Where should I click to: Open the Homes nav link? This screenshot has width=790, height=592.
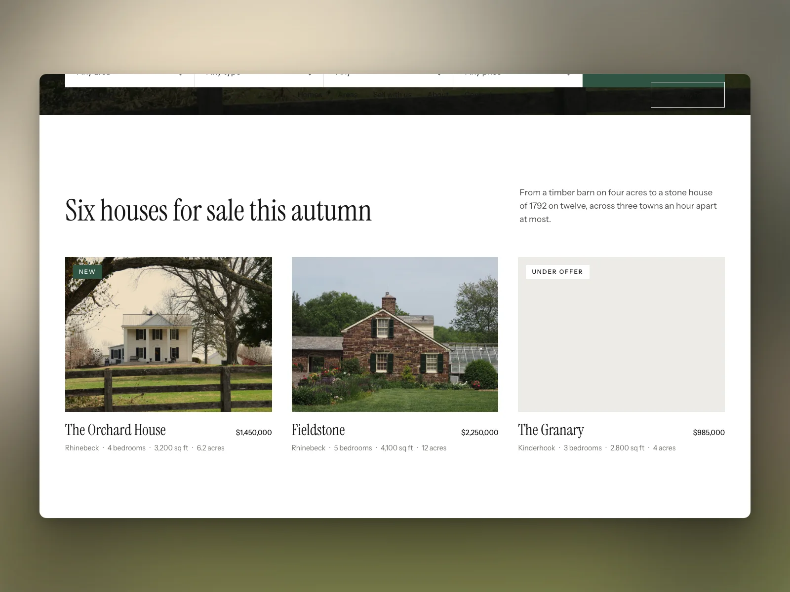coord(310,95)
